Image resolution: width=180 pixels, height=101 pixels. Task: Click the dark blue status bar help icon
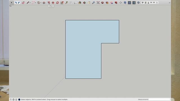[19, 100]
